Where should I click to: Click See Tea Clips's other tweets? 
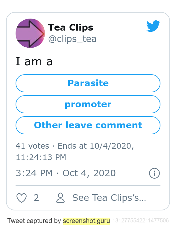point(109,198)
